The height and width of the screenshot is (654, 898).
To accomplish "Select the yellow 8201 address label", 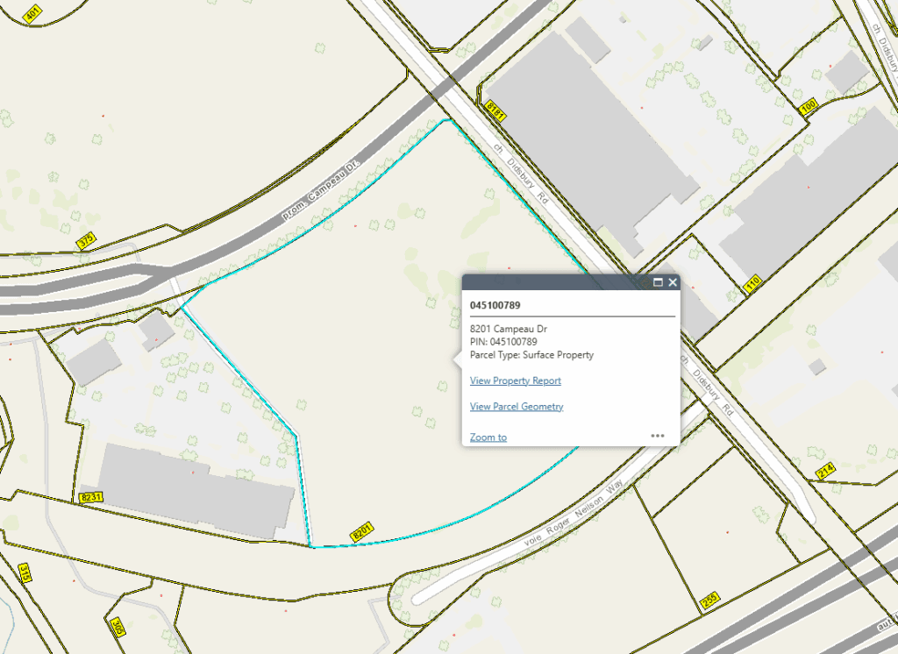I will point(361,531).
